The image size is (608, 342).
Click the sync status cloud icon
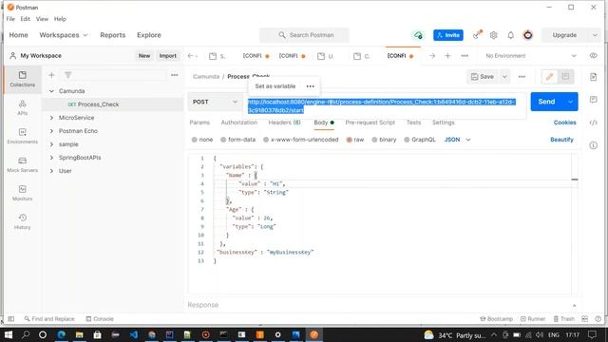(418, 35)
